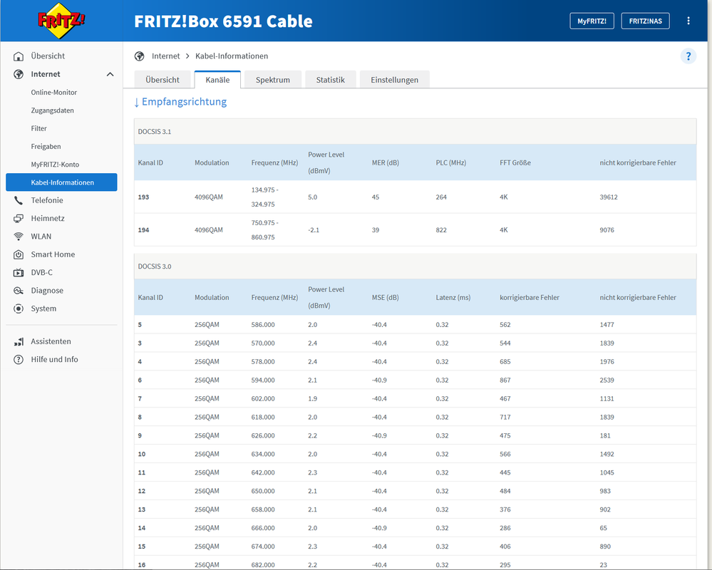Open the three-dot menu in header
Image resolution: width=712 pixels, height=570 pixels.
688,21
